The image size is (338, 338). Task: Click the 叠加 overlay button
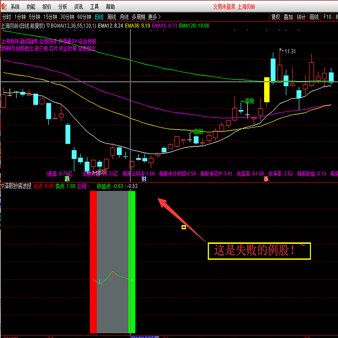pyautogui.click(x=288, y=17)
